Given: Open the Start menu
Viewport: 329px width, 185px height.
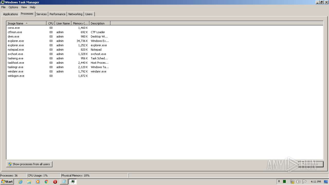Looking at the screenshot, I should click(7, 182).
